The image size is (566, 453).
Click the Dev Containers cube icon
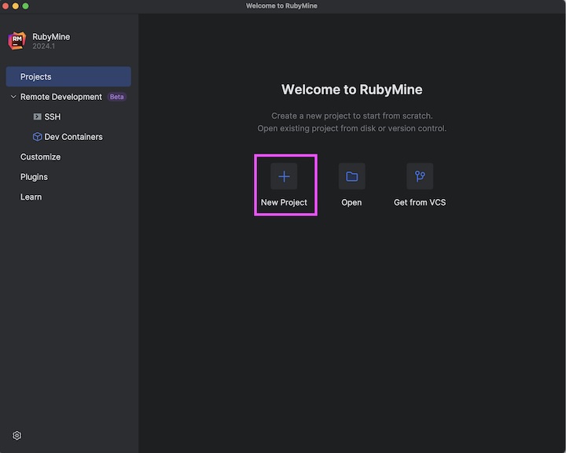(37, 137)
